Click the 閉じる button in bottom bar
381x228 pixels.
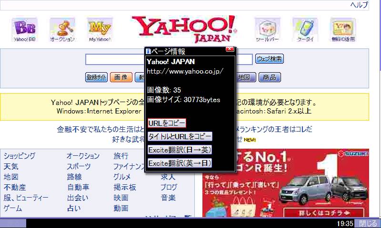[x=367, y=223]
